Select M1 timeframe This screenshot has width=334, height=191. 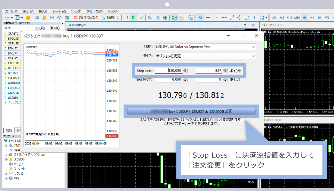click(274, 18)
